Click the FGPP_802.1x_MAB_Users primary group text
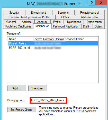This screenshot has height=120, width=108. click(48, 100)
